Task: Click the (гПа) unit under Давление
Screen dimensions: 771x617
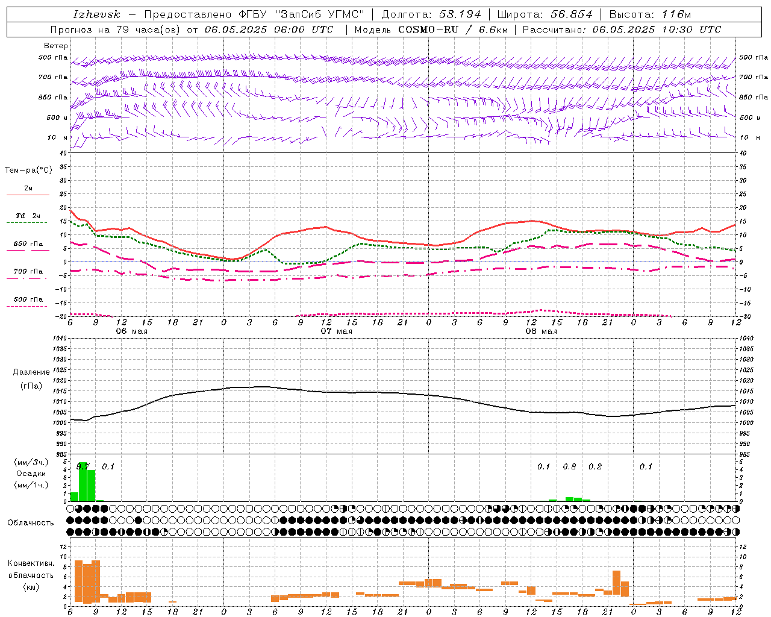Action: (x=31, y=386)
